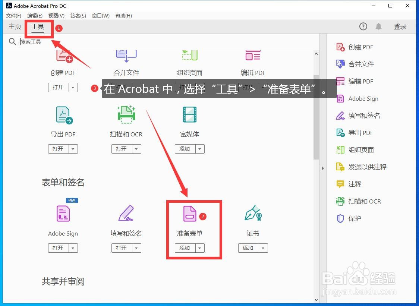Click 打开 button under Adobe Sign tool
The image size is (419, 306).
click(58, 248)
